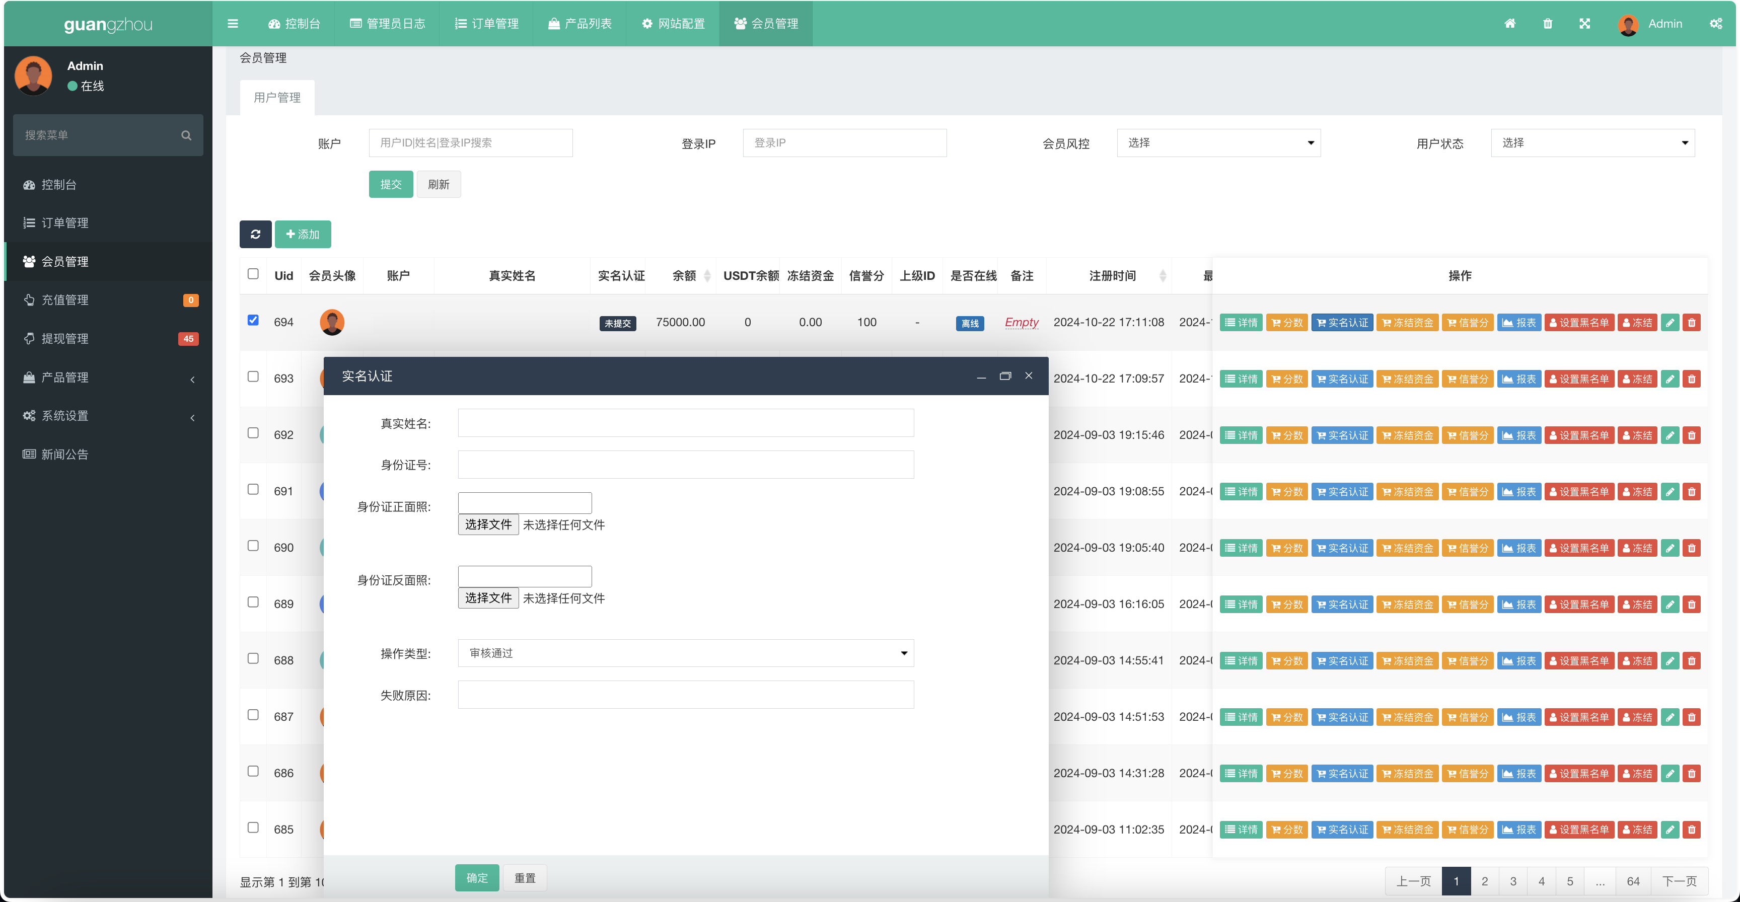
Task: Click the home icon in top bar
Action: coord(1510,24)
